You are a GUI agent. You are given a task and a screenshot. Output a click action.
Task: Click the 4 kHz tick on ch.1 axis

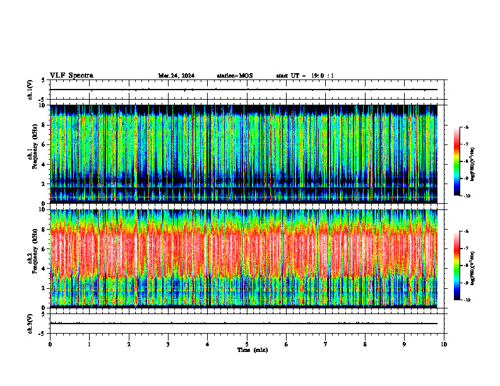(44, 165)
